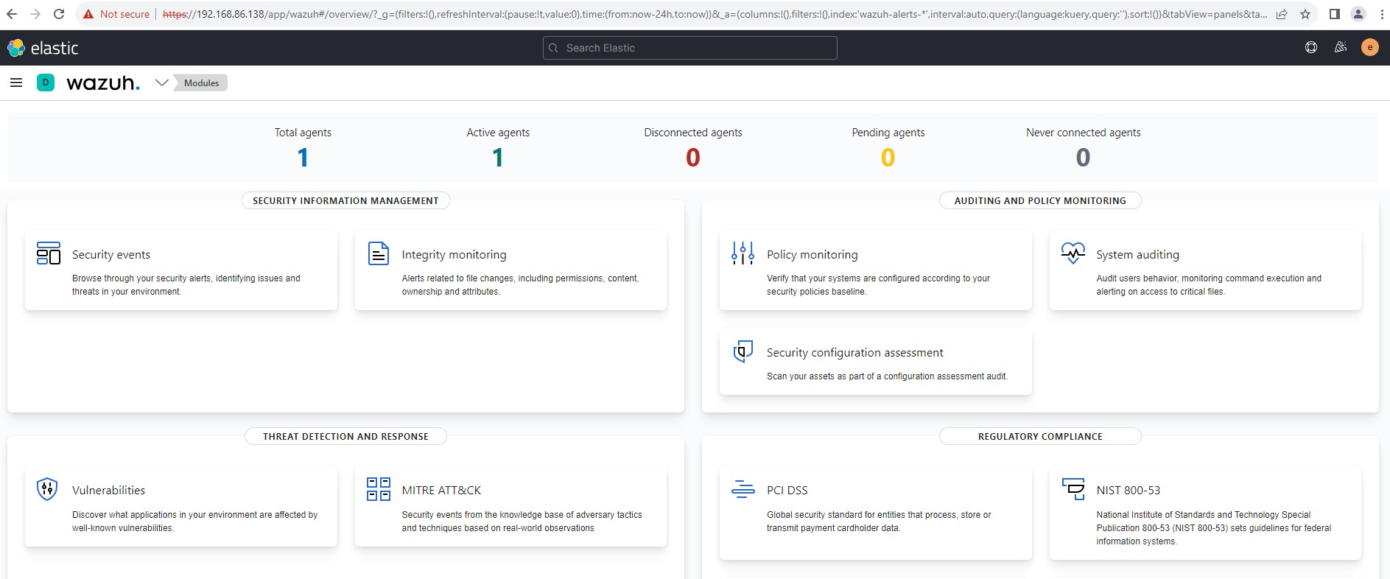Click the Never connected agents count
The image size is (1390, 579).
point(1083,158)
